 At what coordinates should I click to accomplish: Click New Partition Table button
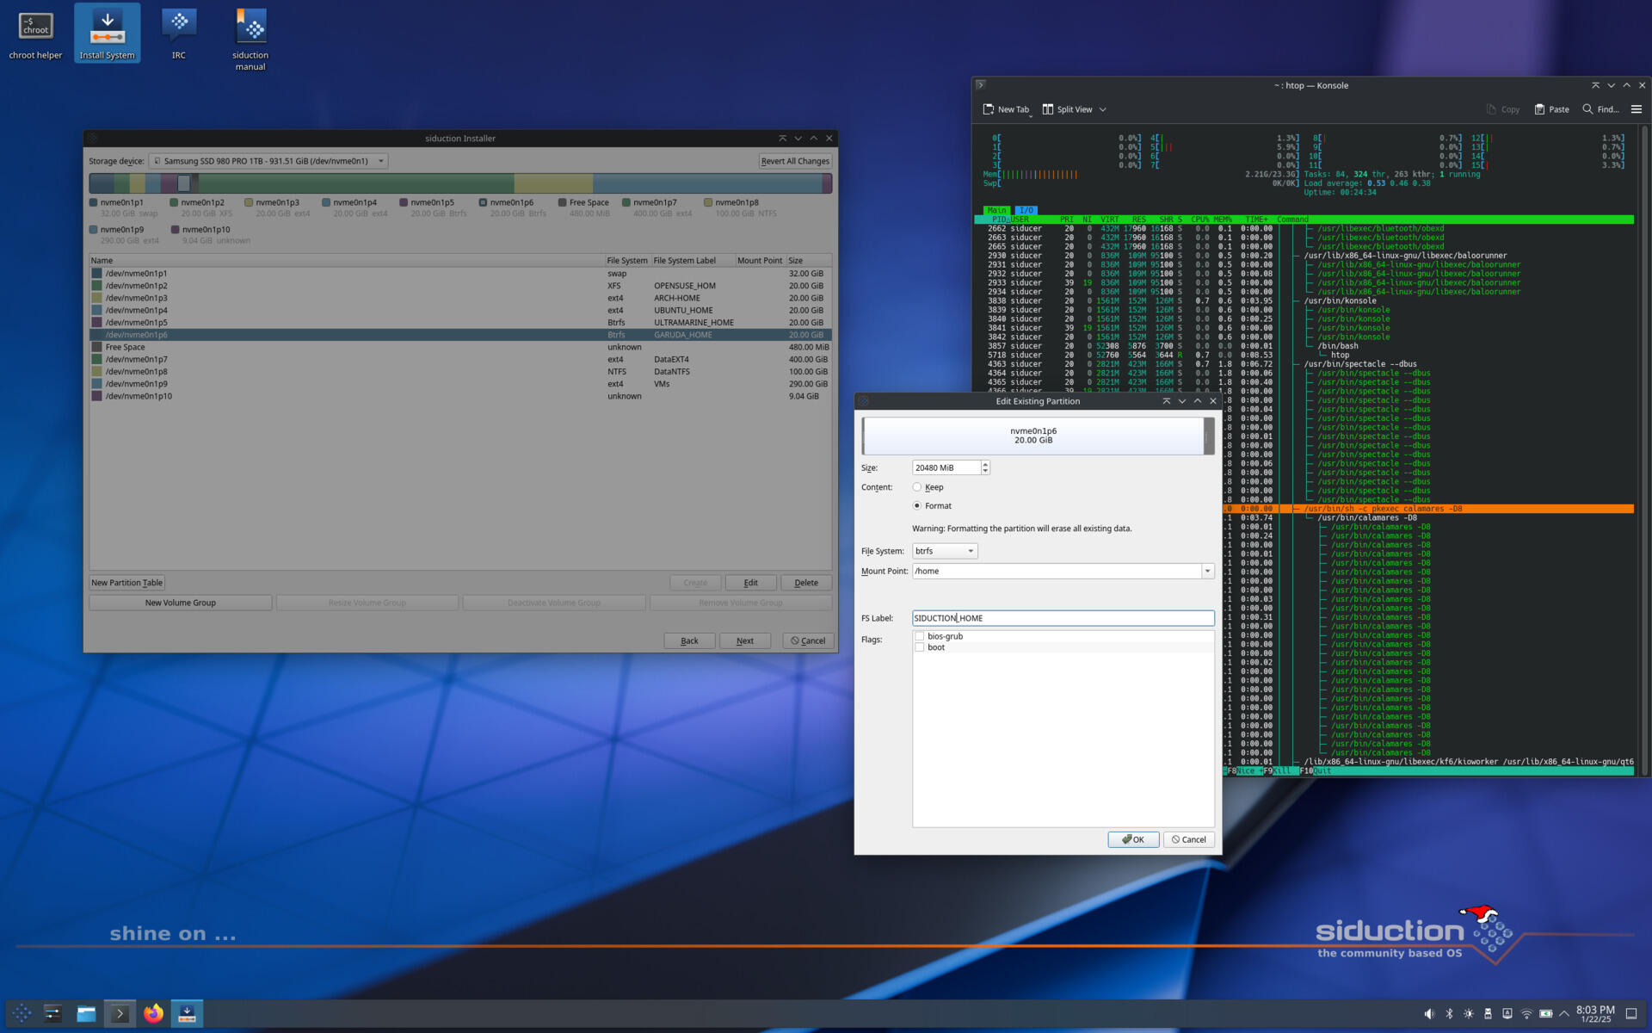(x=126, y=583)
